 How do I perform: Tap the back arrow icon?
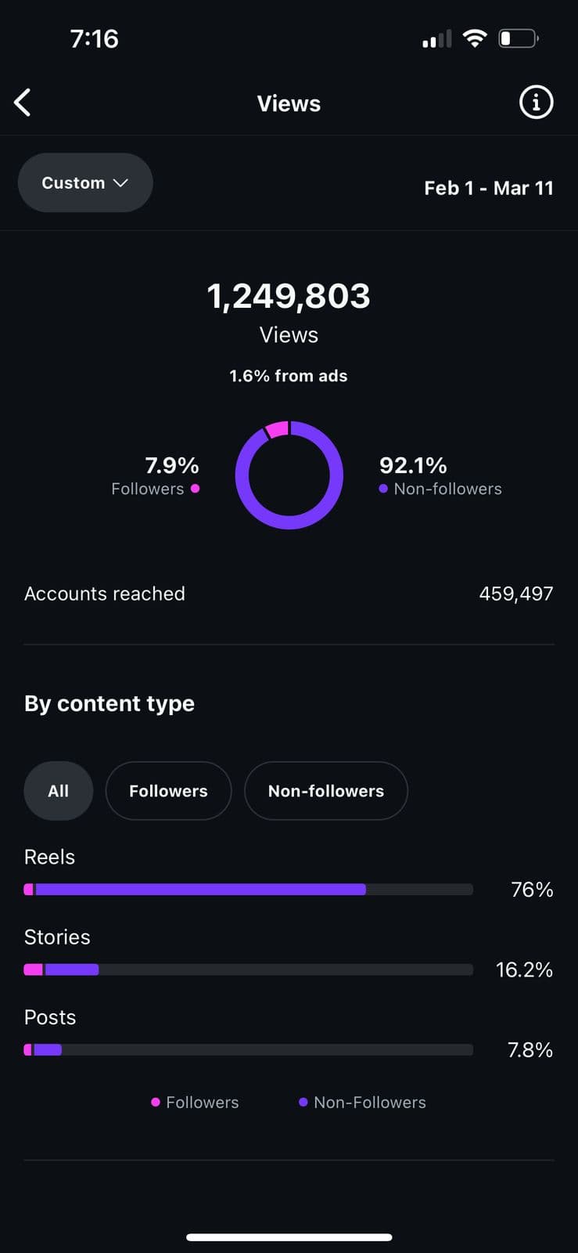coord(23,103)
